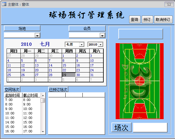Screen dimensions: 175x139
Task: Click scroll down arrow in free slots list
Action: pyautogui.click(x=43, y=132)
